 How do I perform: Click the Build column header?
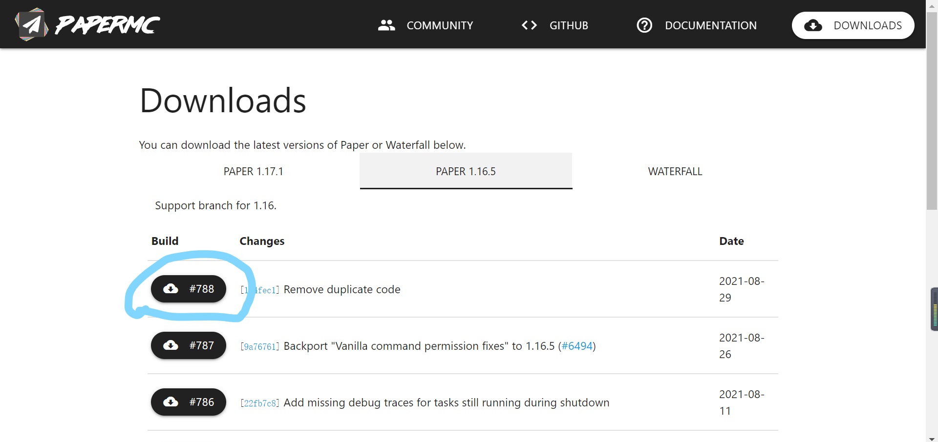tap(165, 241)
